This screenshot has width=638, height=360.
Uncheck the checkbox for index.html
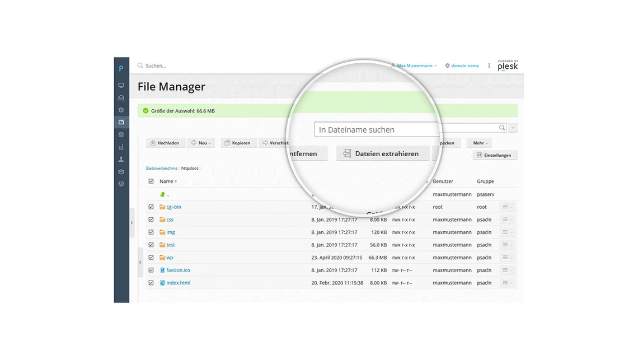tap(151, 283)
